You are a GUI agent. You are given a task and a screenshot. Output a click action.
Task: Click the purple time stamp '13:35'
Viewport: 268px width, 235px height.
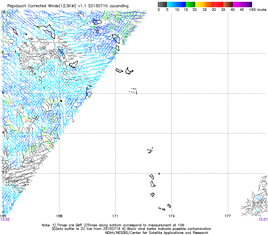click(5, 219)
